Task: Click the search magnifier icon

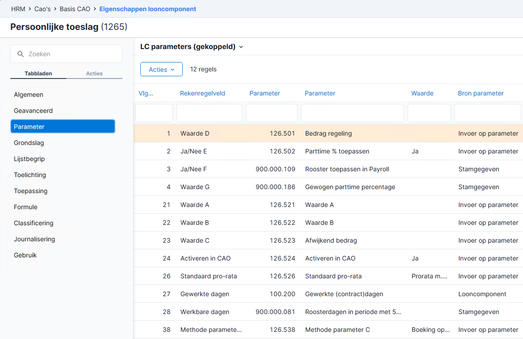Action: tap(20, 54)
